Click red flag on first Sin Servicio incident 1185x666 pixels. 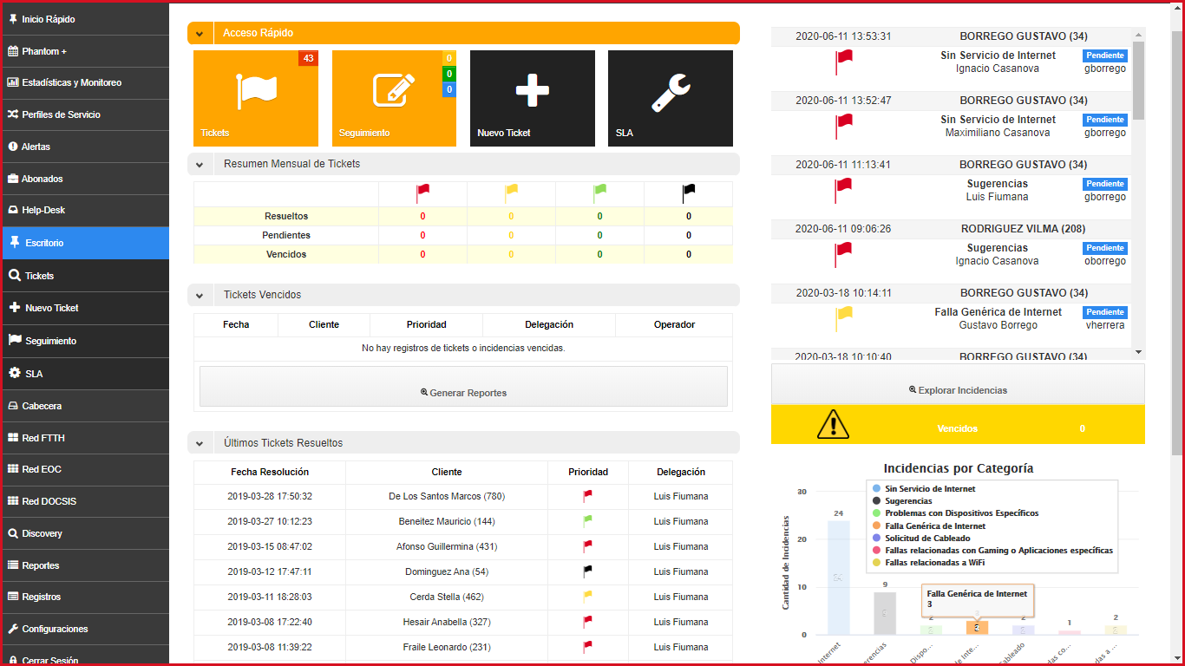(842, 62)
